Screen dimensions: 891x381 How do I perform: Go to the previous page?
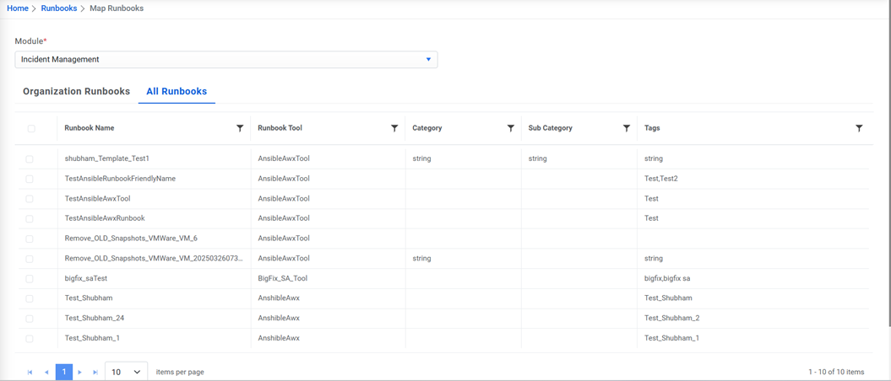(46, 372)
